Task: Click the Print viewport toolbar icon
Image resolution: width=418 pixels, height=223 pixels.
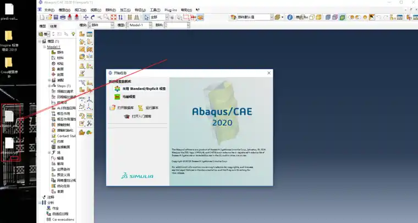Action: point(63,17)
